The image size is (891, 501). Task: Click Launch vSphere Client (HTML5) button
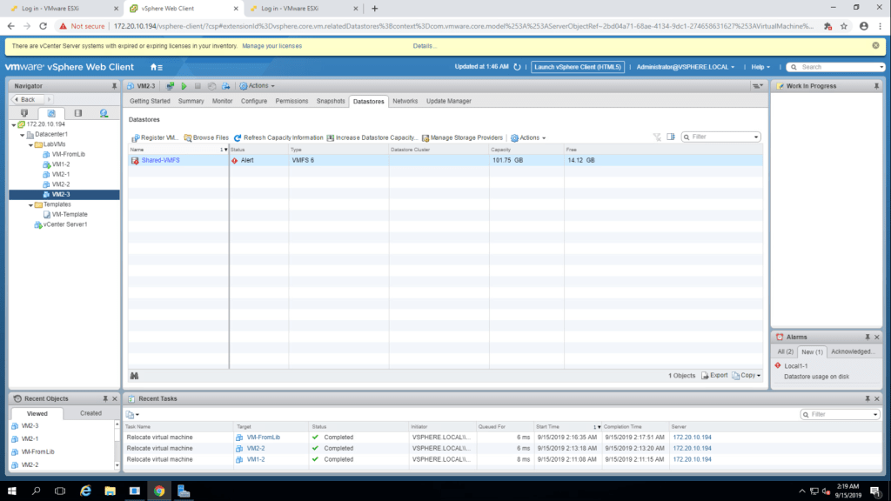click(x=577, y=67)
